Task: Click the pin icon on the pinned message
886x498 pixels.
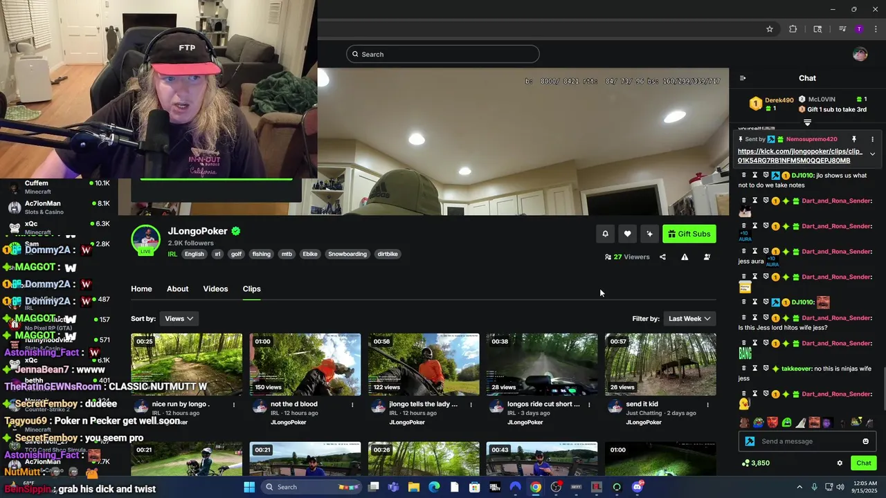Action: [854, 139]
